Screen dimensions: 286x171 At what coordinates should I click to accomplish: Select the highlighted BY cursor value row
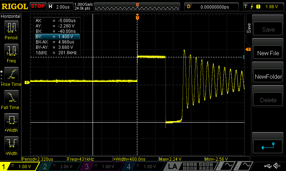coord(57,36)
